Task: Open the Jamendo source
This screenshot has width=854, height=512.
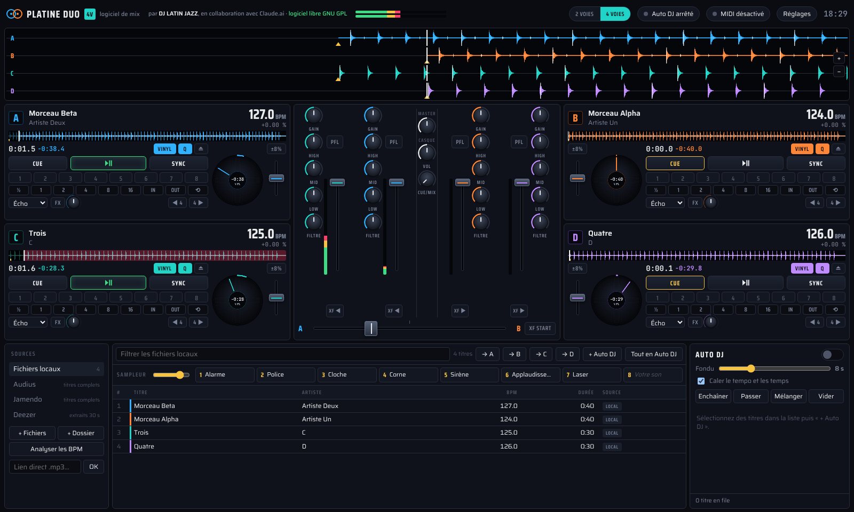Action: pos(56,399)
